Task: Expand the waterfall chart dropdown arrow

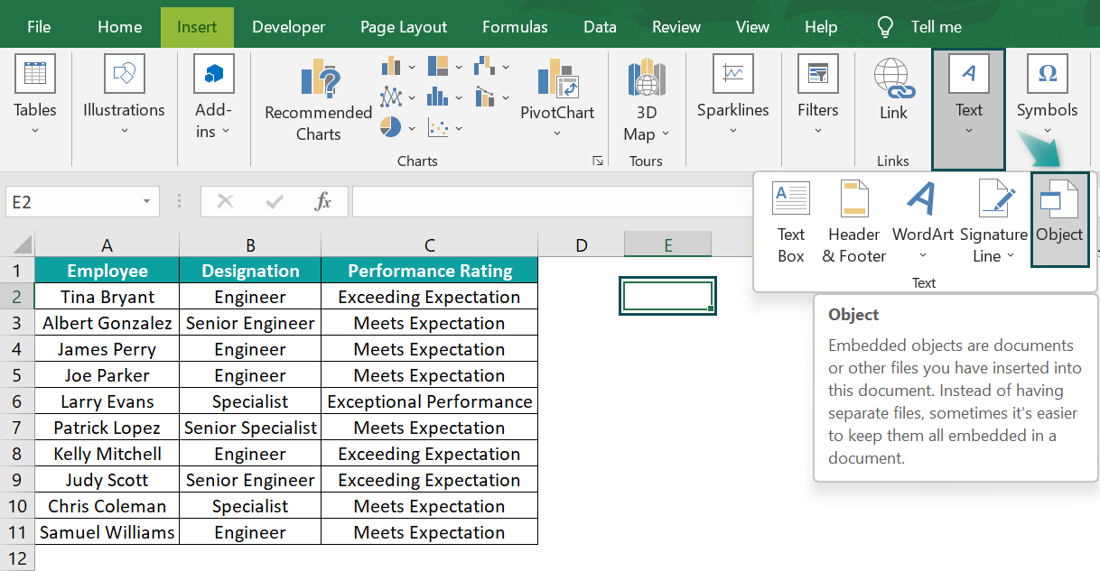Action: click(x=506, y=67)
